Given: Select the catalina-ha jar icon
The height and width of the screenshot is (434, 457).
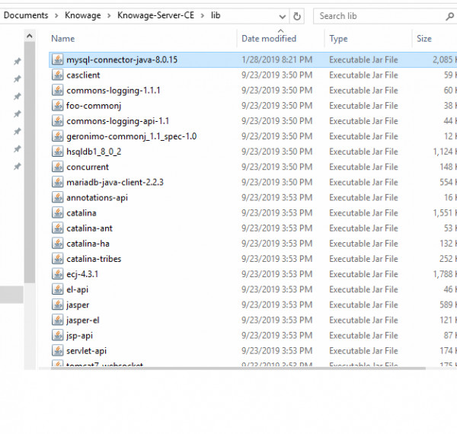Looking at the screenshot, I should tap(58, 244).
